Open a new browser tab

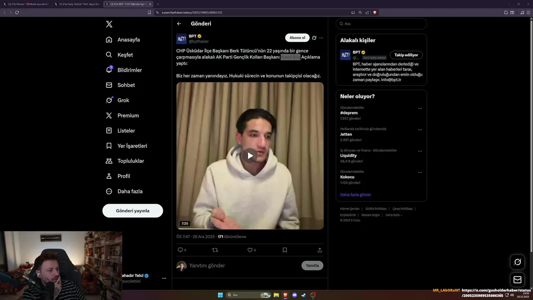(x=158, y=4)
